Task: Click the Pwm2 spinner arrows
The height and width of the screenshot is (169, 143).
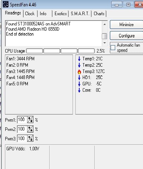Action: tap(30, 129)
